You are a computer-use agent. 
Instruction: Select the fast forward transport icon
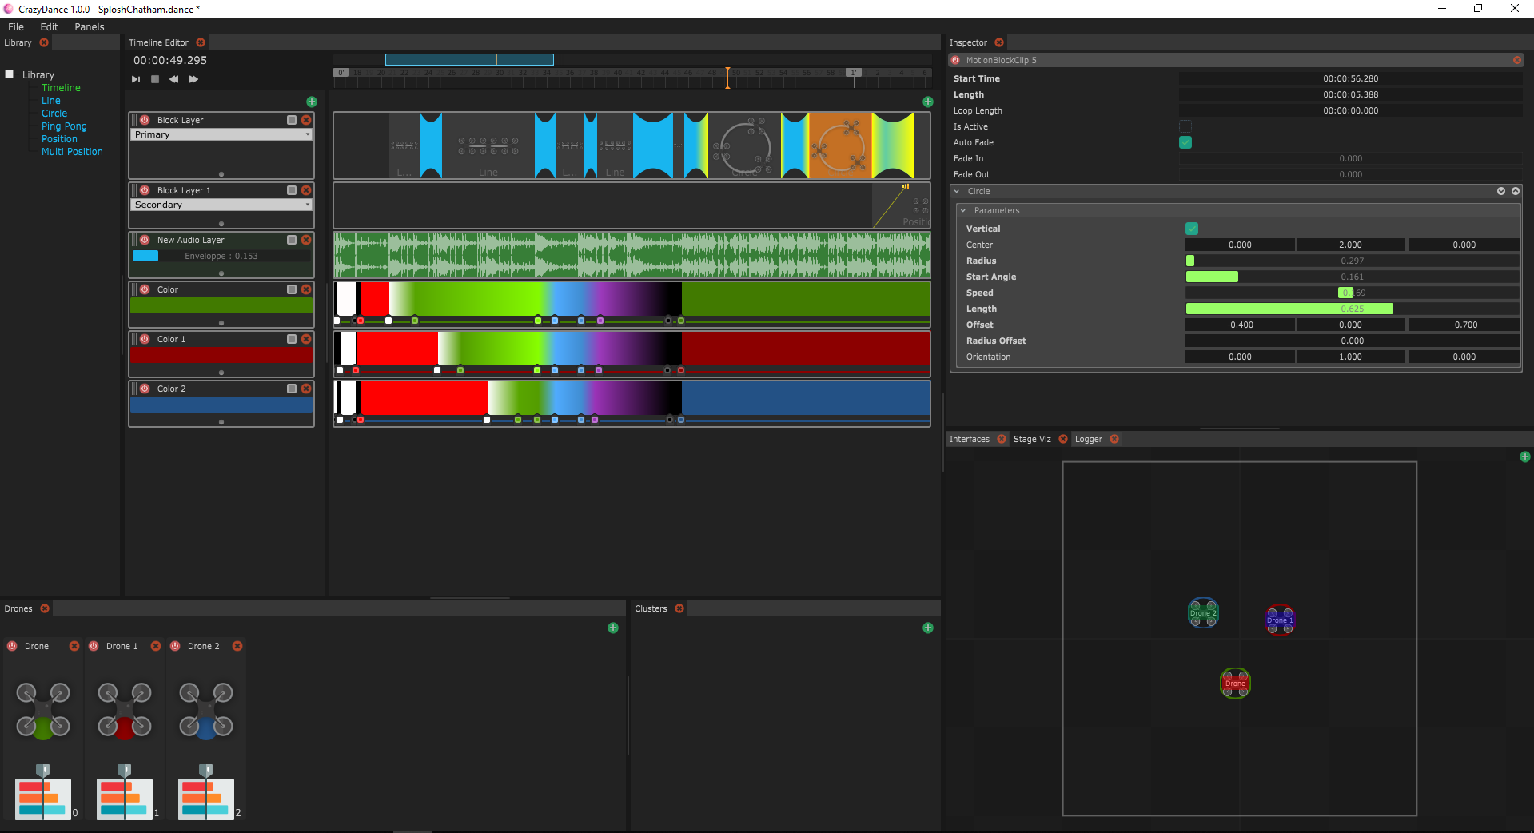[193, 78]
